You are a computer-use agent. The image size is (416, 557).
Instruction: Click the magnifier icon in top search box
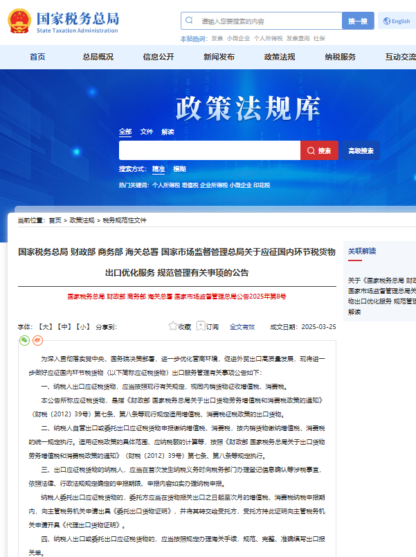click(x=189, y=20)
